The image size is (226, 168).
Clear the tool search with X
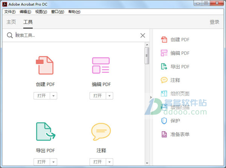143,35
